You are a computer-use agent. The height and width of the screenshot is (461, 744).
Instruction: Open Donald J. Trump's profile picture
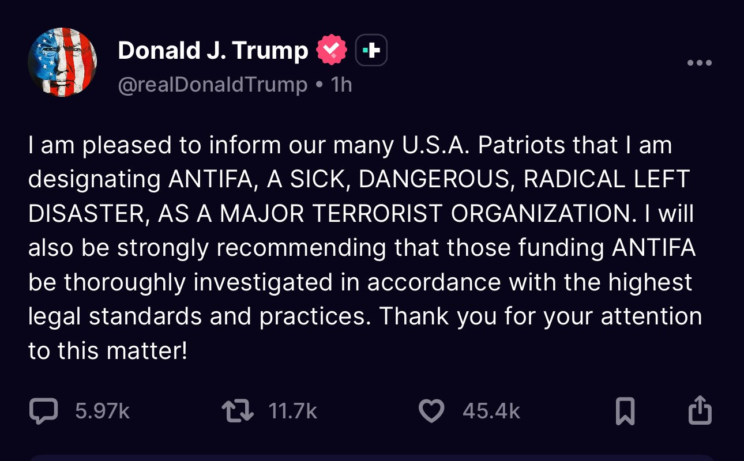click(x=62, y=63)
